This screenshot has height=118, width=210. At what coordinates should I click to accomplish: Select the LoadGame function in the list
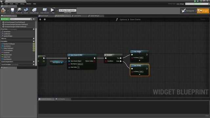tap(7, 34)
